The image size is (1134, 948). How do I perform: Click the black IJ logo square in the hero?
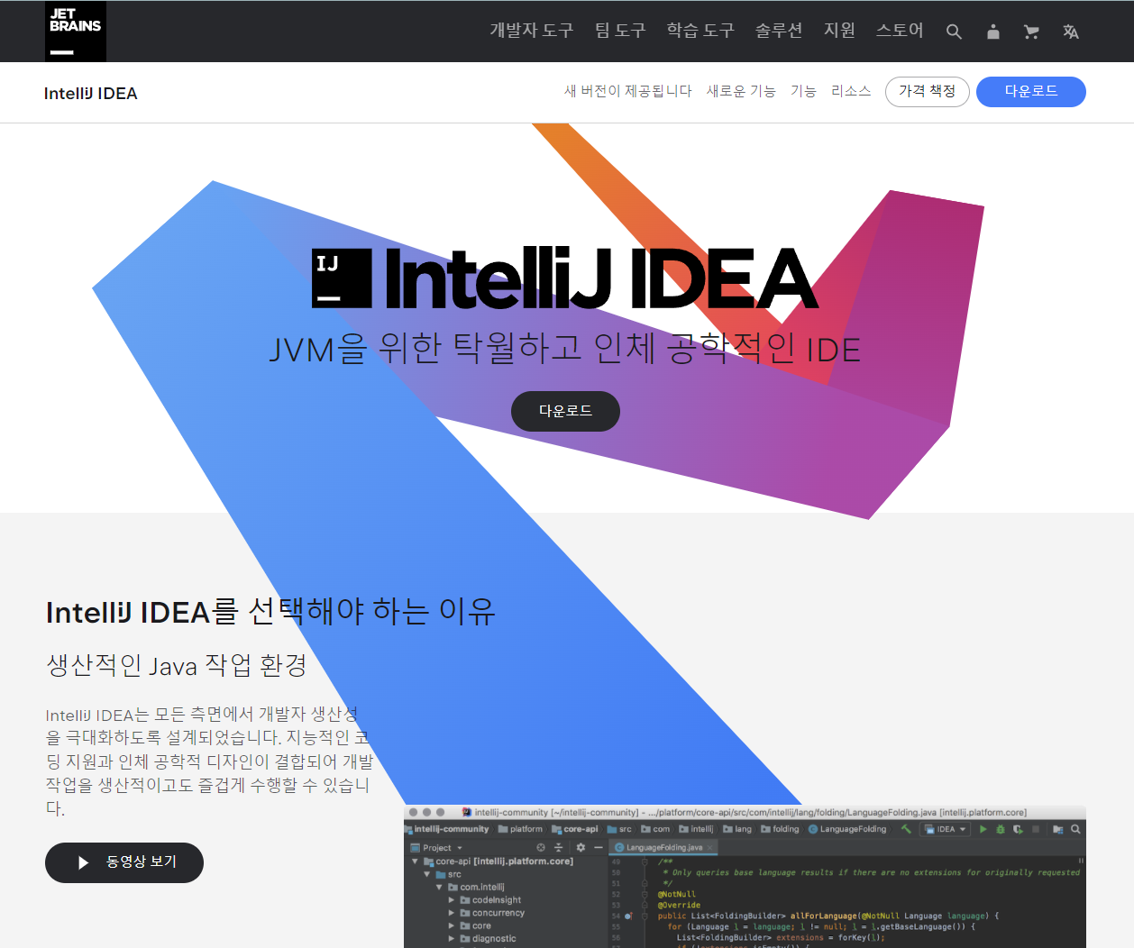click(342, 278)
